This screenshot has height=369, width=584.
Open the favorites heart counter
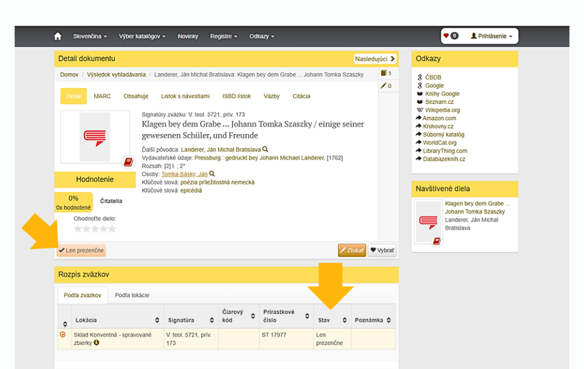point(451,36)
